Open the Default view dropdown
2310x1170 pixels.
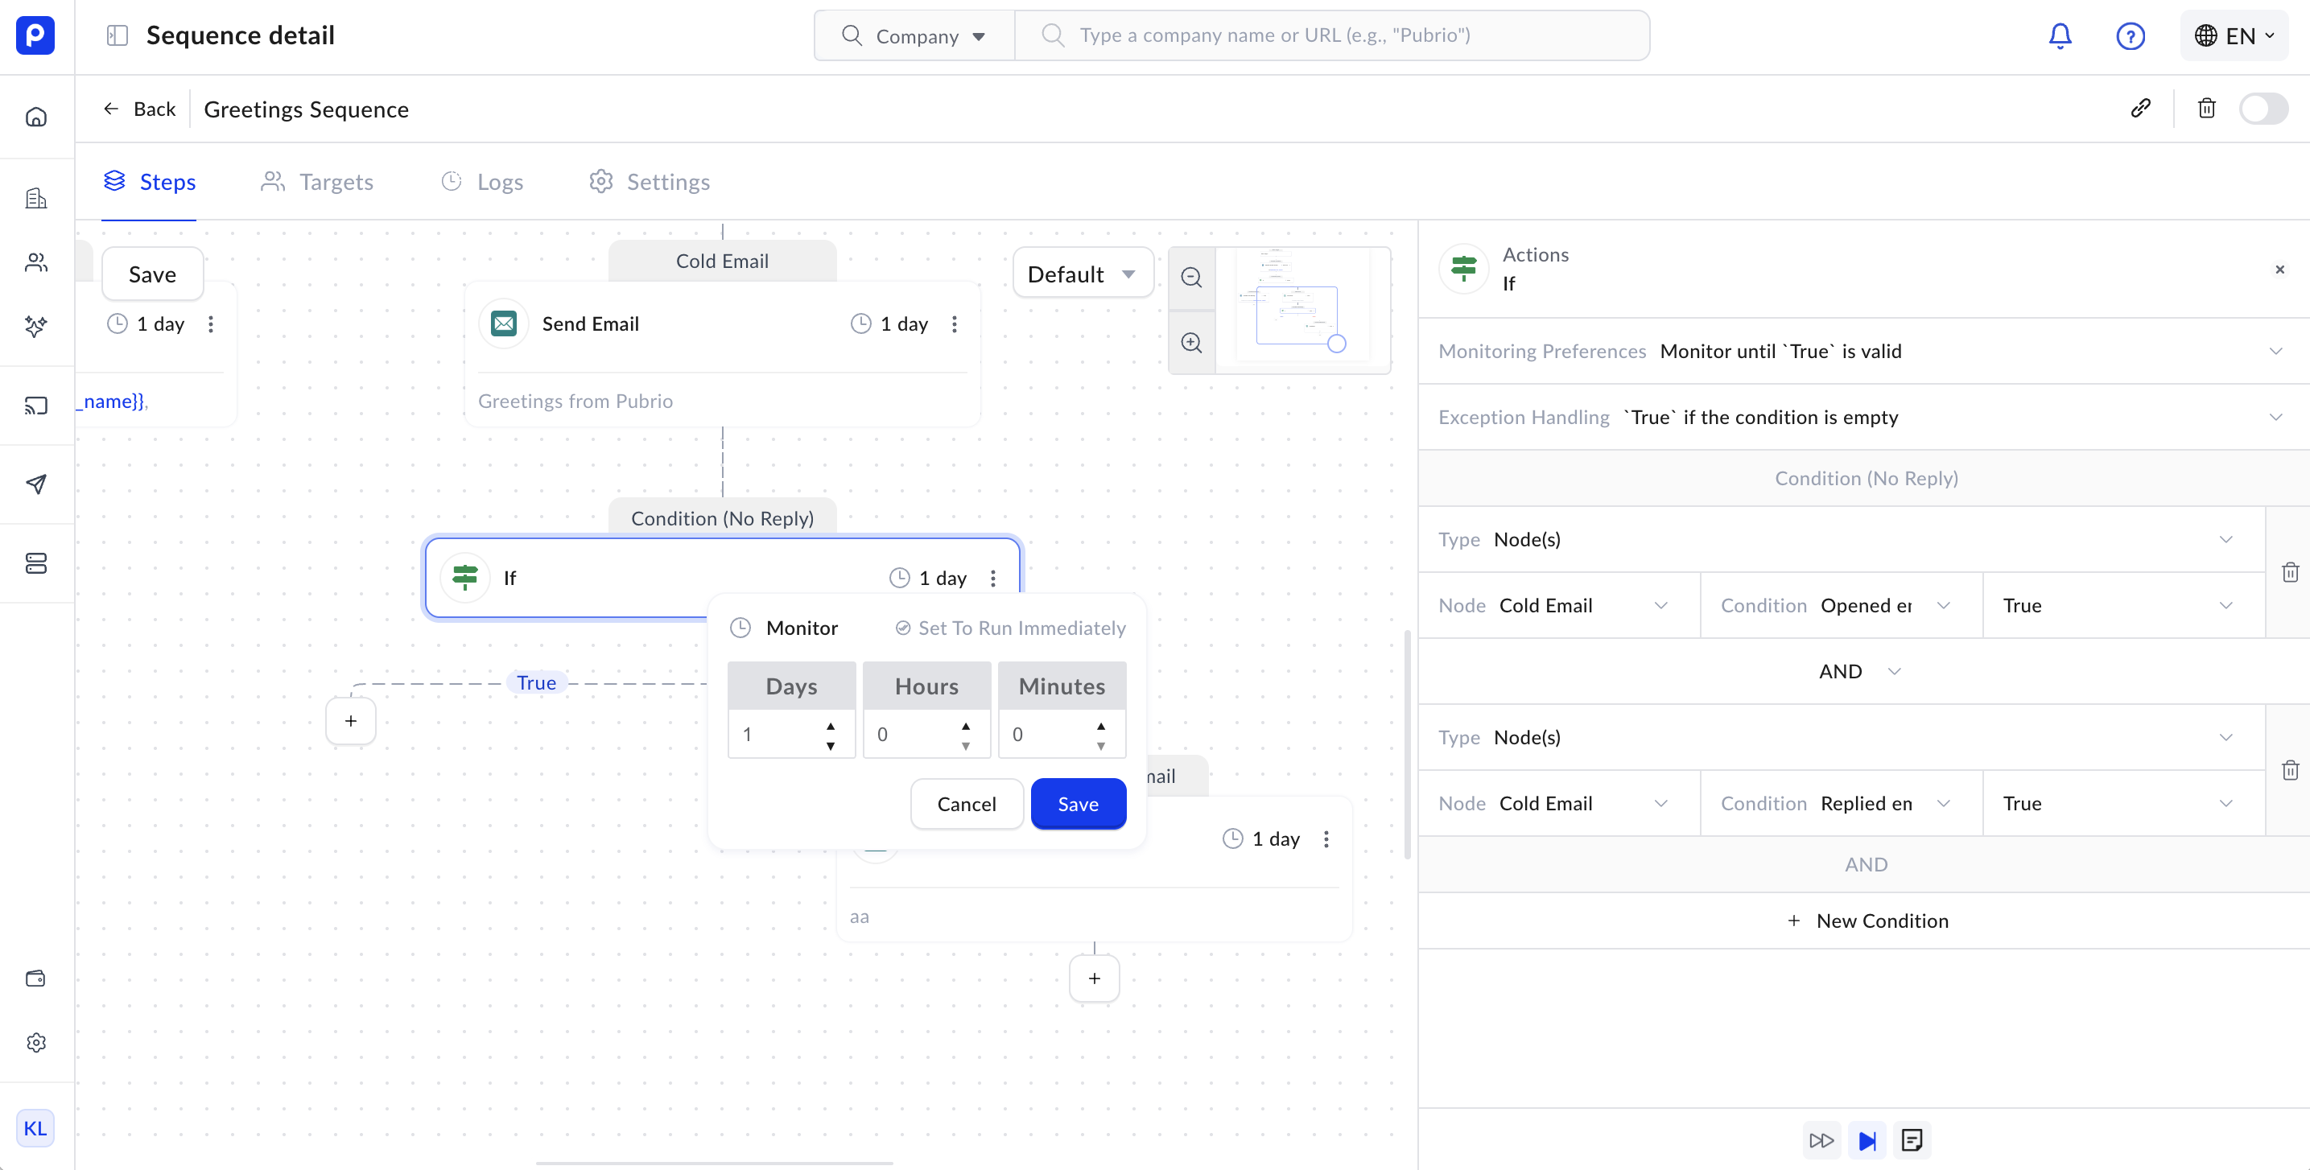click(1082, 274)
